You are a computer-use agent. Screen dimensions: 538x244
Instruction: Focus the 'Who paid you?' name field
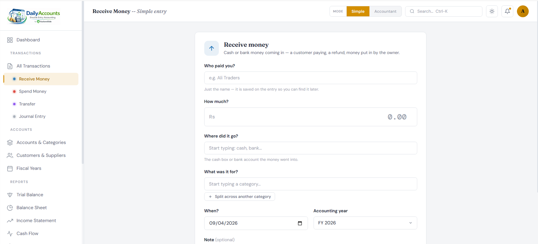point(311,78)
